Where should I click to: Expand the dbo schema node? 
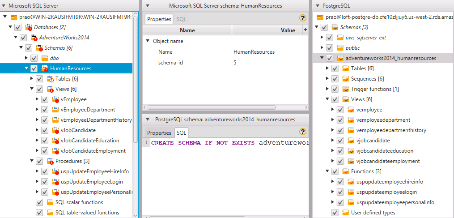pyautogui.click(x=27, y=58)
